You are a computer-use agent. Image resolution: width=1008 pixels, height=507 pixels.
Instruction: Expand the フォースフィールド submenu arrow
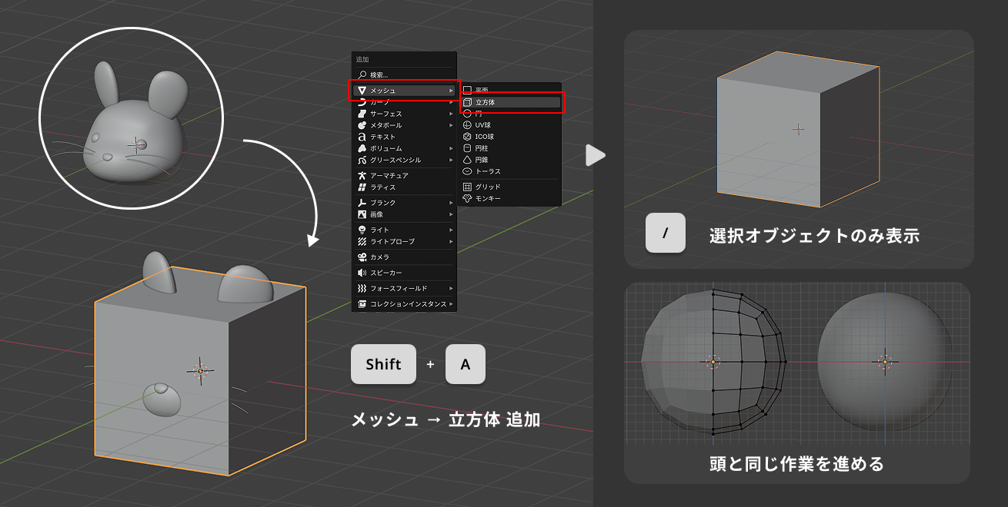(452, 289)
